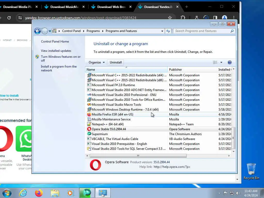264x198 pixels.
Task: Select the Notepad++ (64-bit x64) icon
Action: 89,124
